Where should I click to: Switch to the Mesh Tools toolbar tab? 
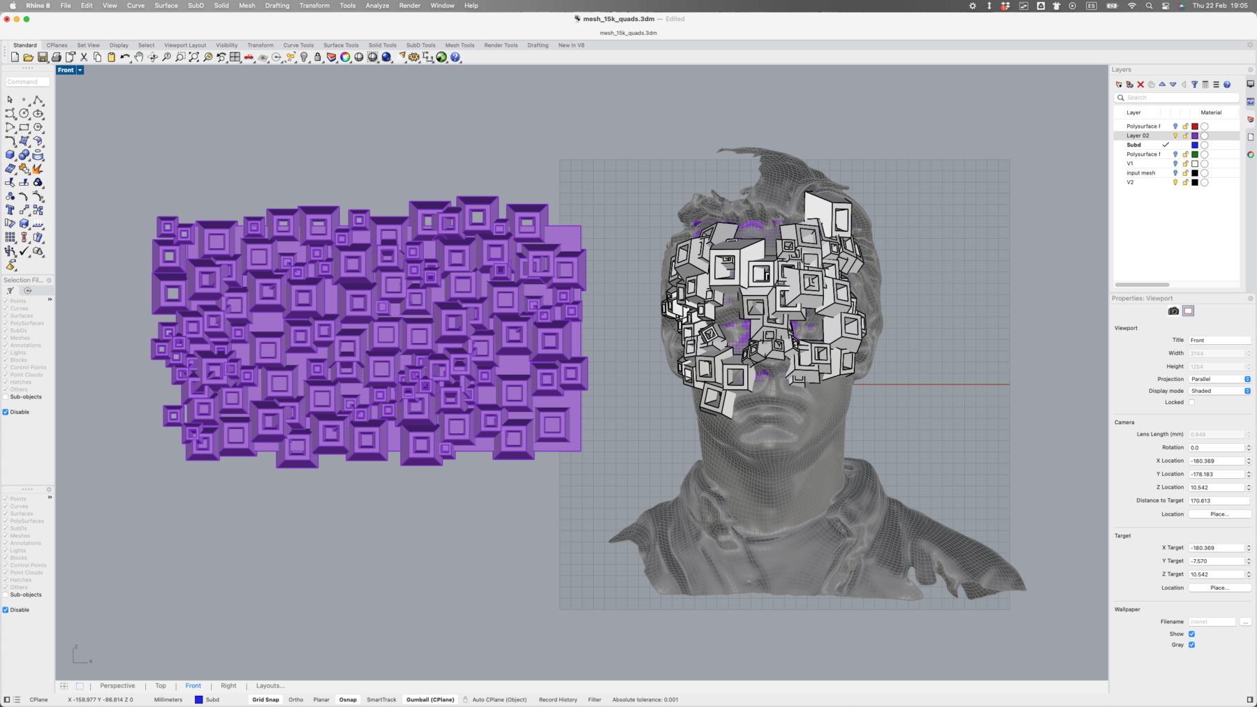[x=460, y=45]
